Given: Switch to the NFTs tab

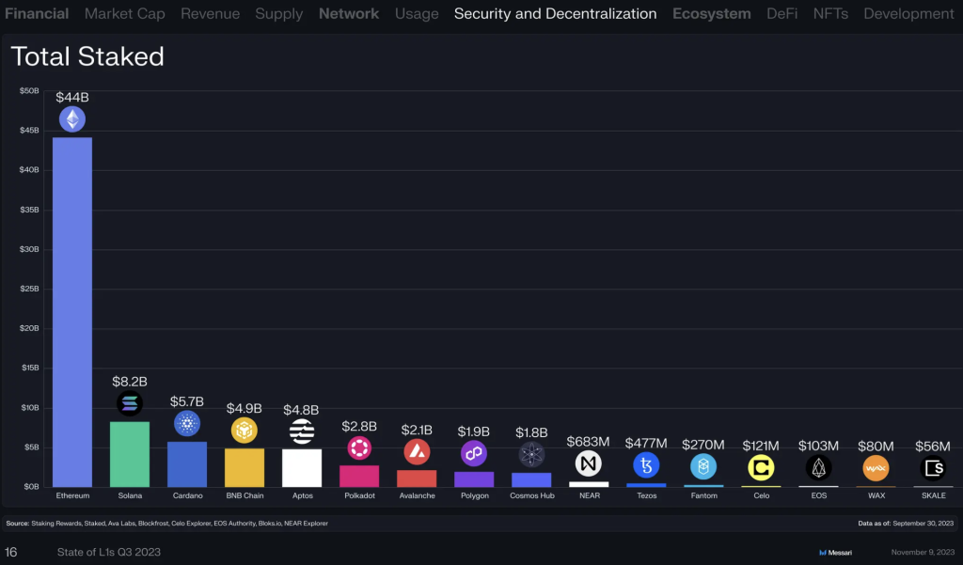Looking at the screenshot, I should (830, 13).
